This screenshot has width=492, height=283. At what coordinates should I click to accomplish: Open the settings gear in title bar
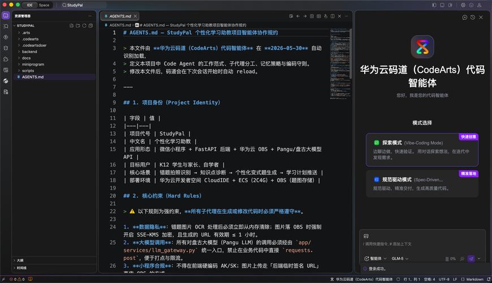(463, 5)
